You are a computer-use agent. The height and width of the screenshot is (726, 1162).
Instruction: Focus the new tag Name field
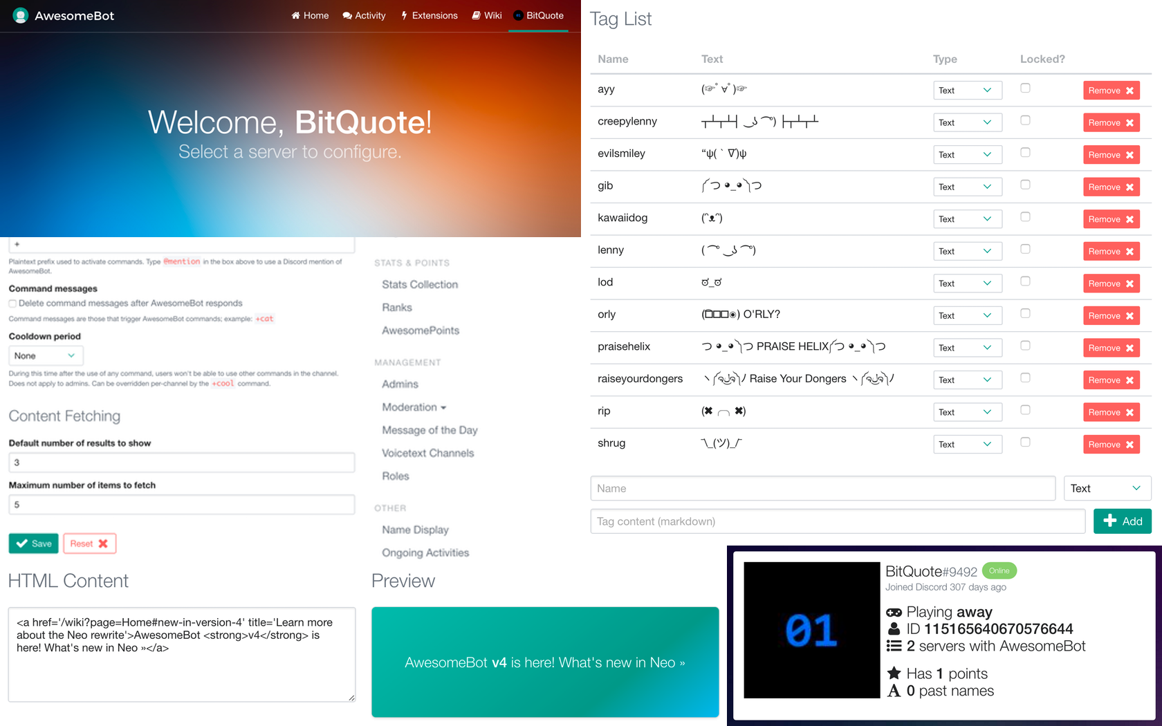(822, 488)
